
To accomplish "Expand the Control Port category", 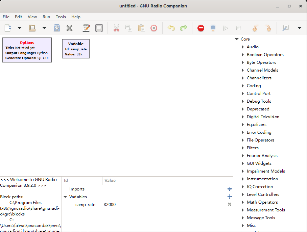I will pyautogui.click(x=242, y=94).
